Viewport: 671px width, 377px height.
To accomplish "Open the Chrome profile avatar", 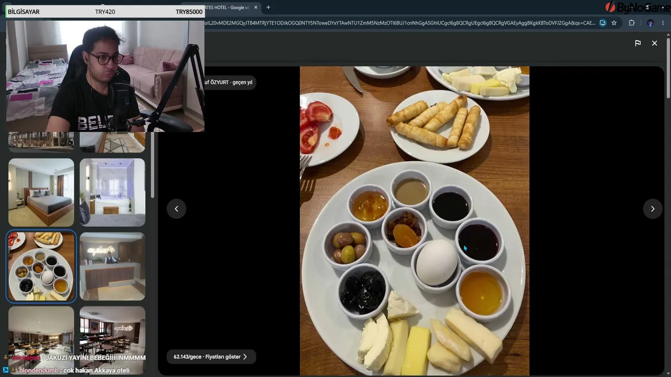I will tap(650, 23).
